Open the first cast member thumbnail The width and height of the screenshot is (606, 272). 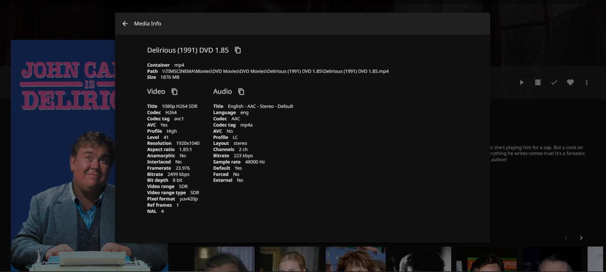224,259
